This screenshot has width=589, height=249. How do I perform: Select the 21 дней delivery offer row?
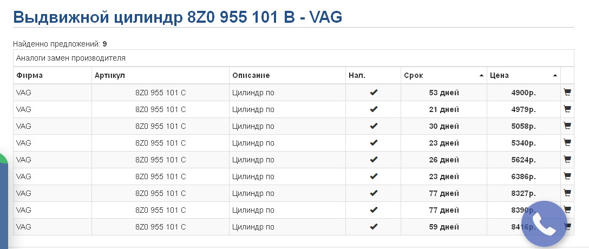coord(293,109)
